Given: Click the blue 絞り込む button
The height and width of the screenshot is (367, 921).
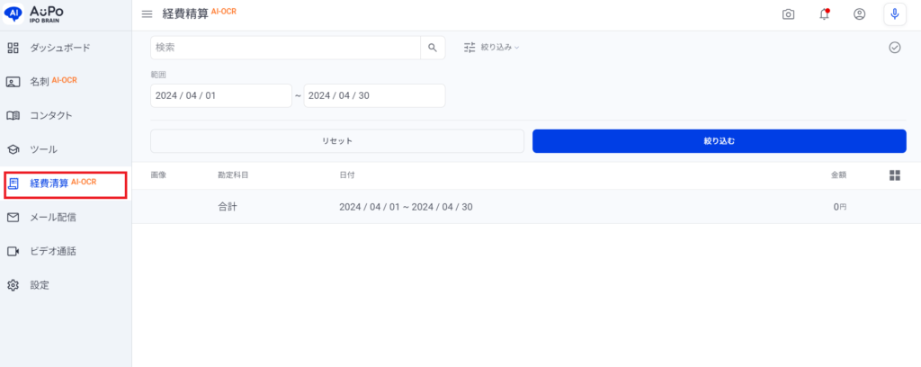Looking at the screenshot, I should (x=719, y=141).
